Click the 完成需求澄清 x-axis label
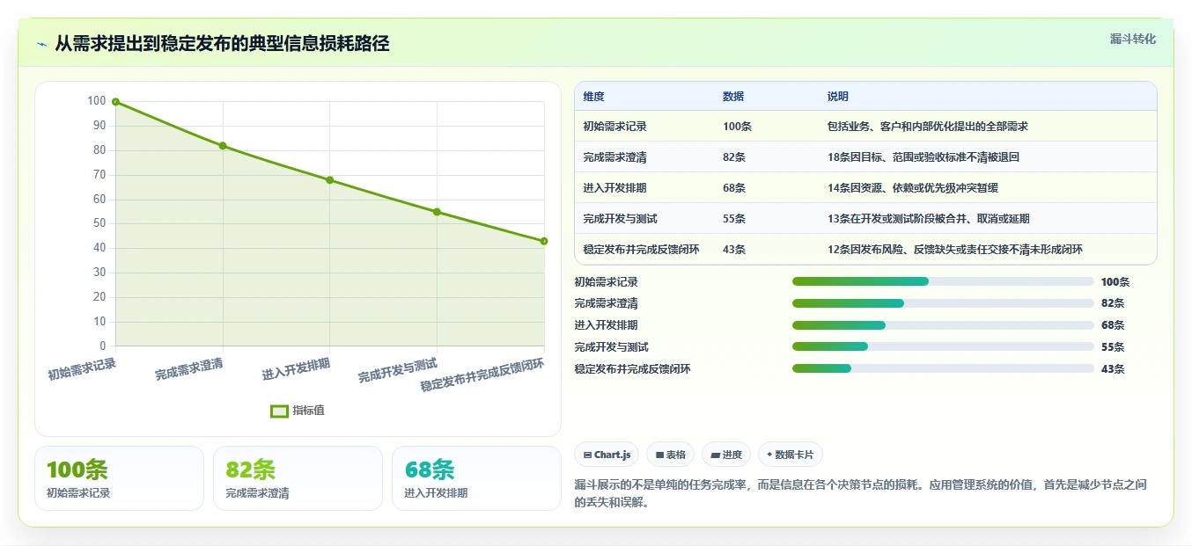Viewport: 1192px width, 546px height. click(x=189, y=369)
